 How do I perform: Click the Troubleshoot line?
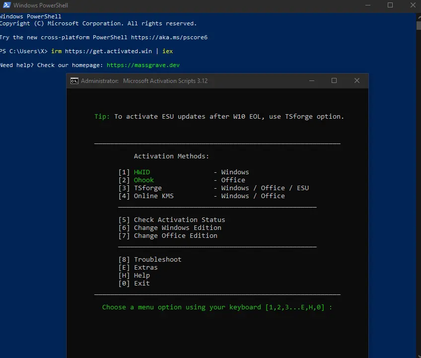pyautogui.click(x=150, y=259)
